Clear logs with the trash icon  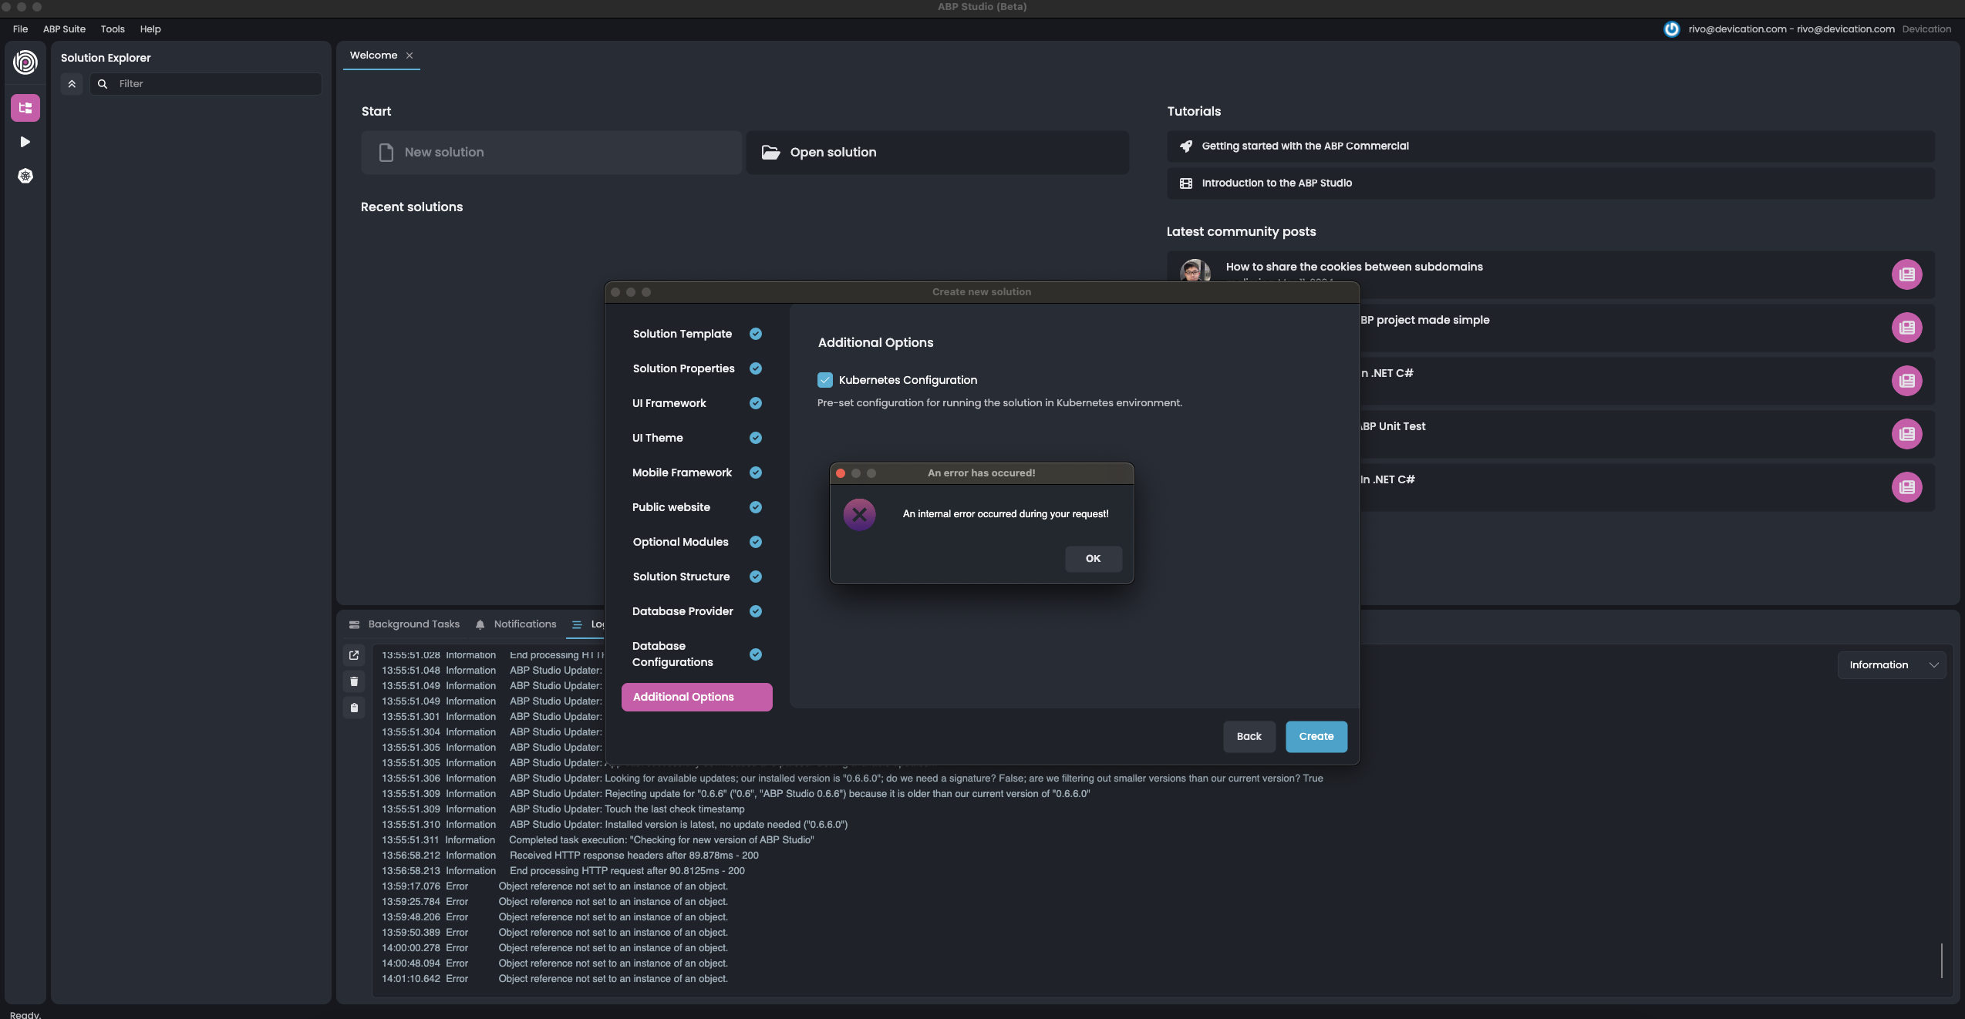coord(354,681)
